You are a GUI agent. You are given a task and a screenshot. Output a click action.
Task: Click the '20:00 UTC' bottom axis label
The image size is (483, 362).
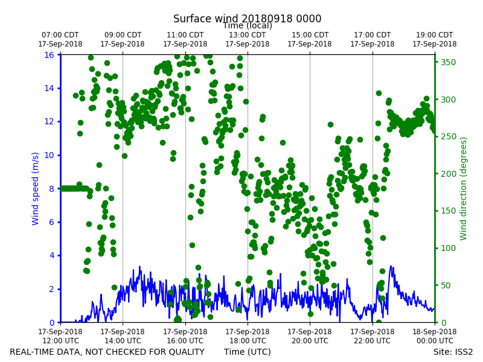click(x=310, y=341)
